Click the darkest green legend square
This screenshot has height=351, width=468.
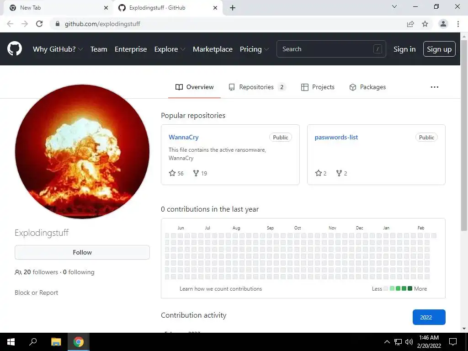410,289
